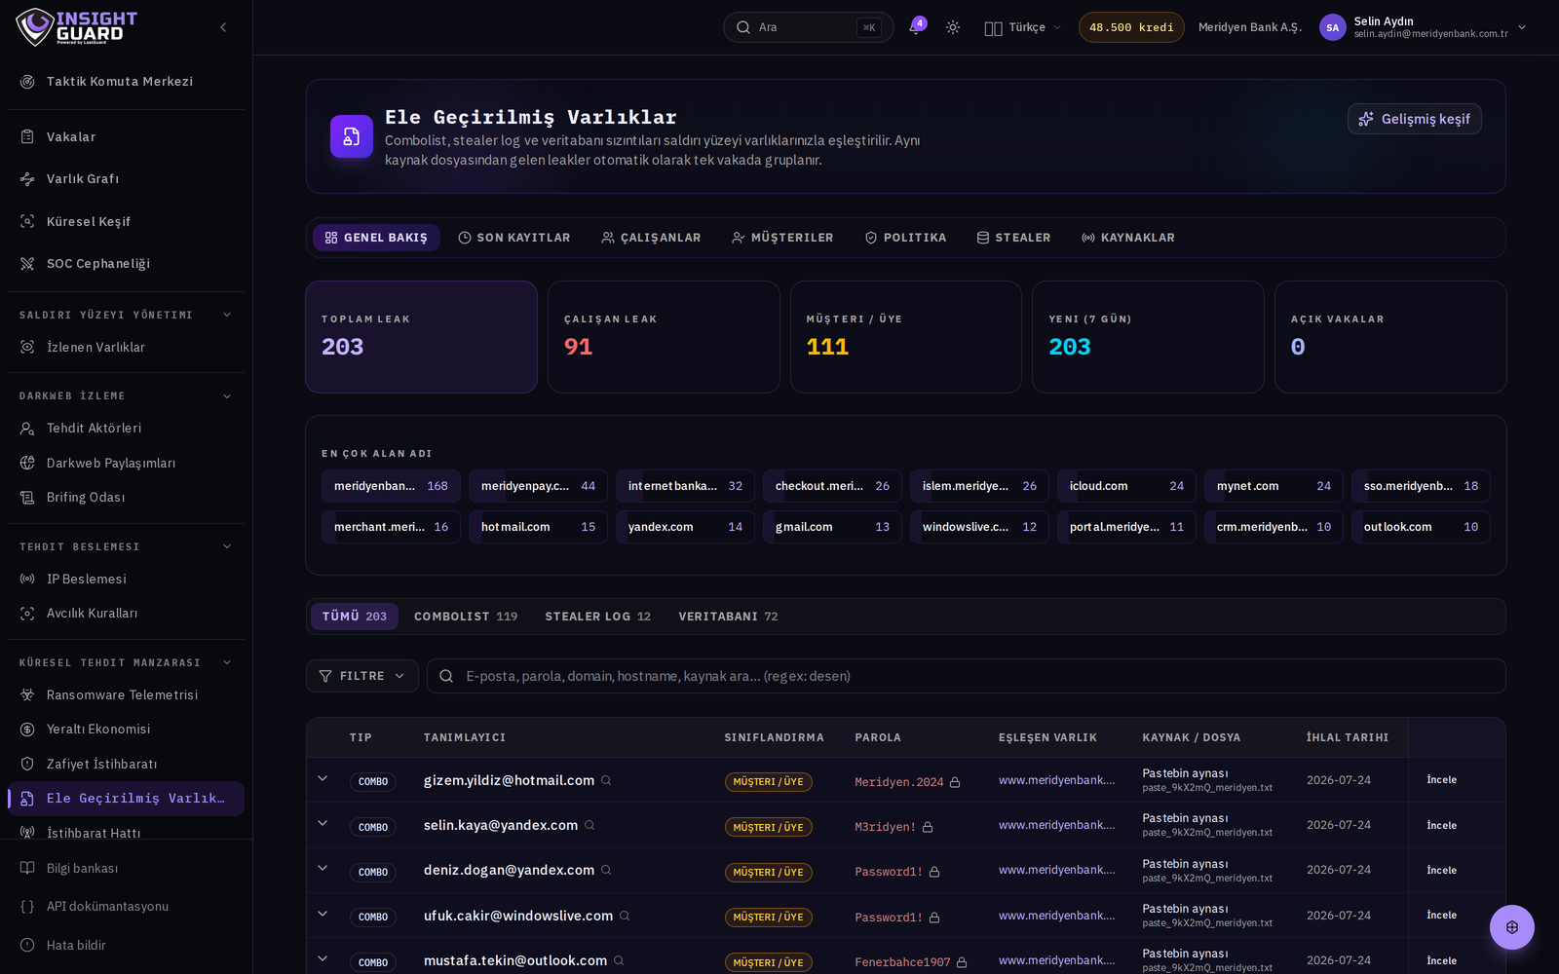Click Hata bildir in the sidebar
Screen dimensions: 1559x974
point(126,946)
